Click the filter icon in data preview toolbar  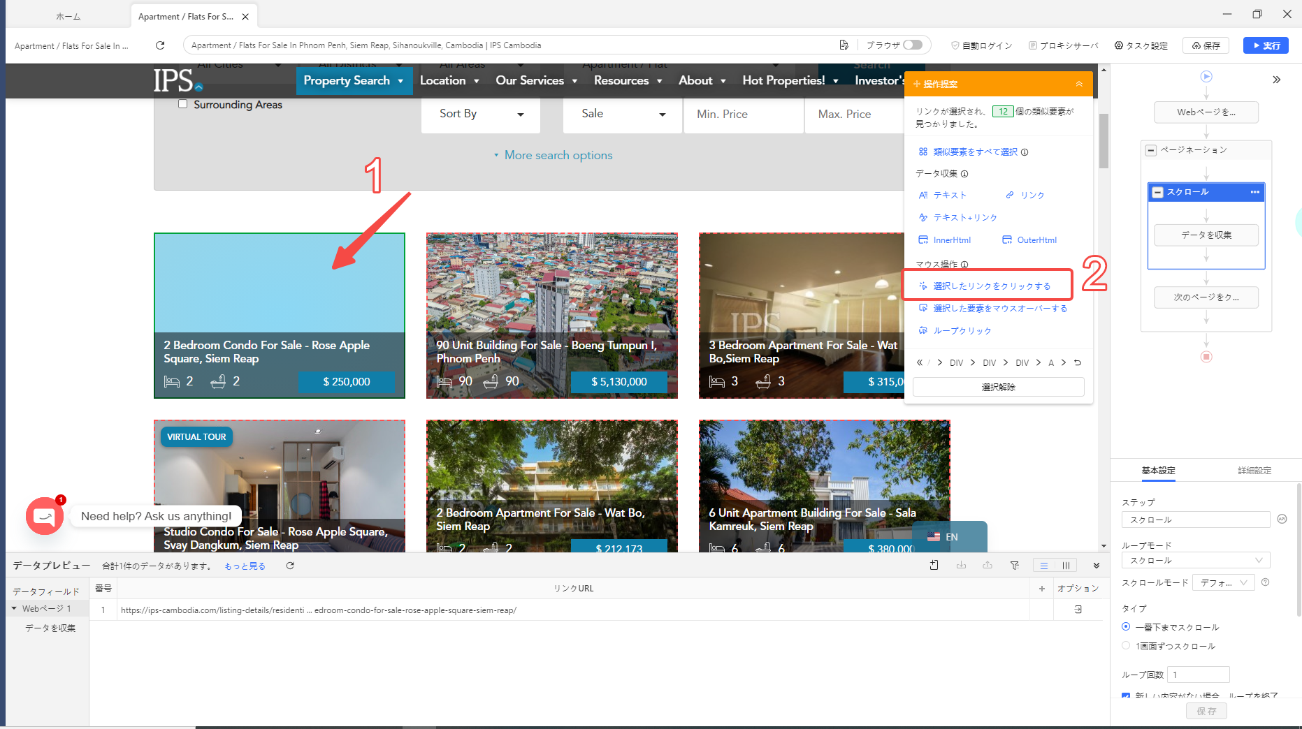click(1014, 566)
